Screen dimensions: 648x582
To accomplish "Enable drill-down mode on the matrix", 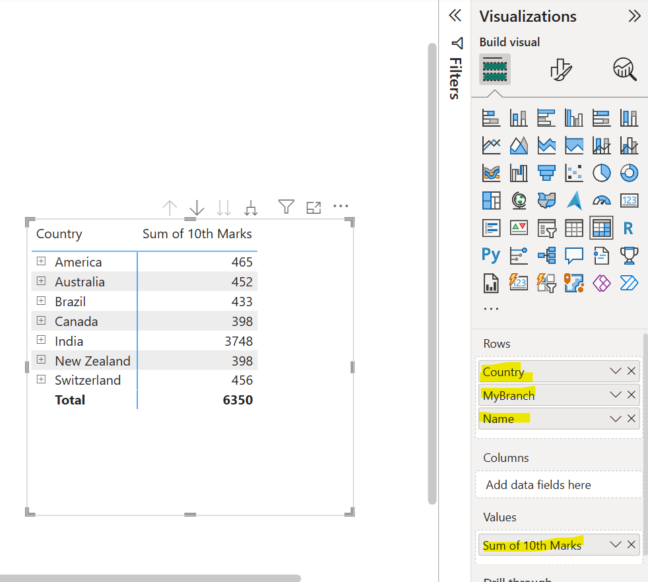I will [196, 207].
